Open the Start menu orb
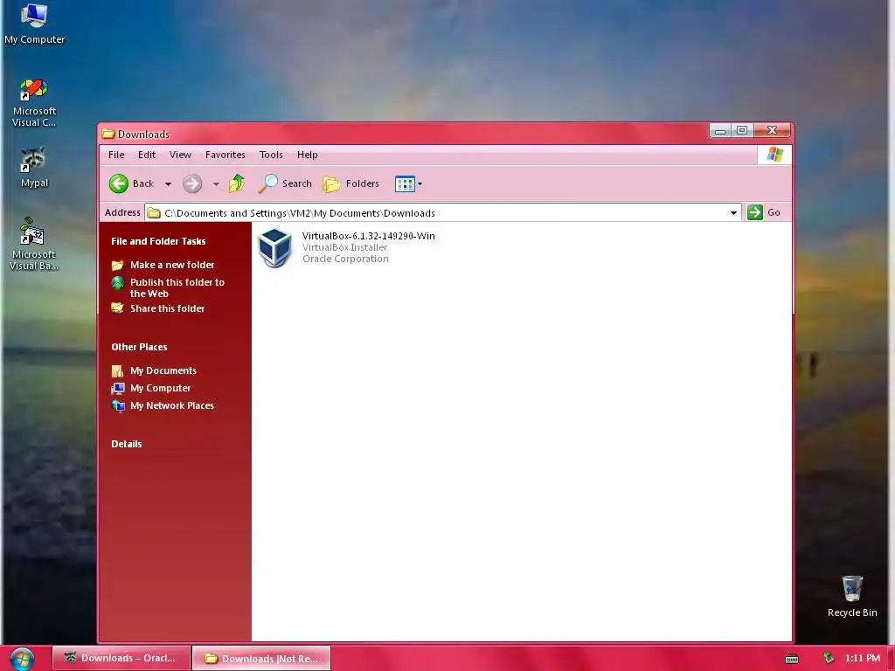Viewport: 895px width, 671px height. [x=22, y=659]
